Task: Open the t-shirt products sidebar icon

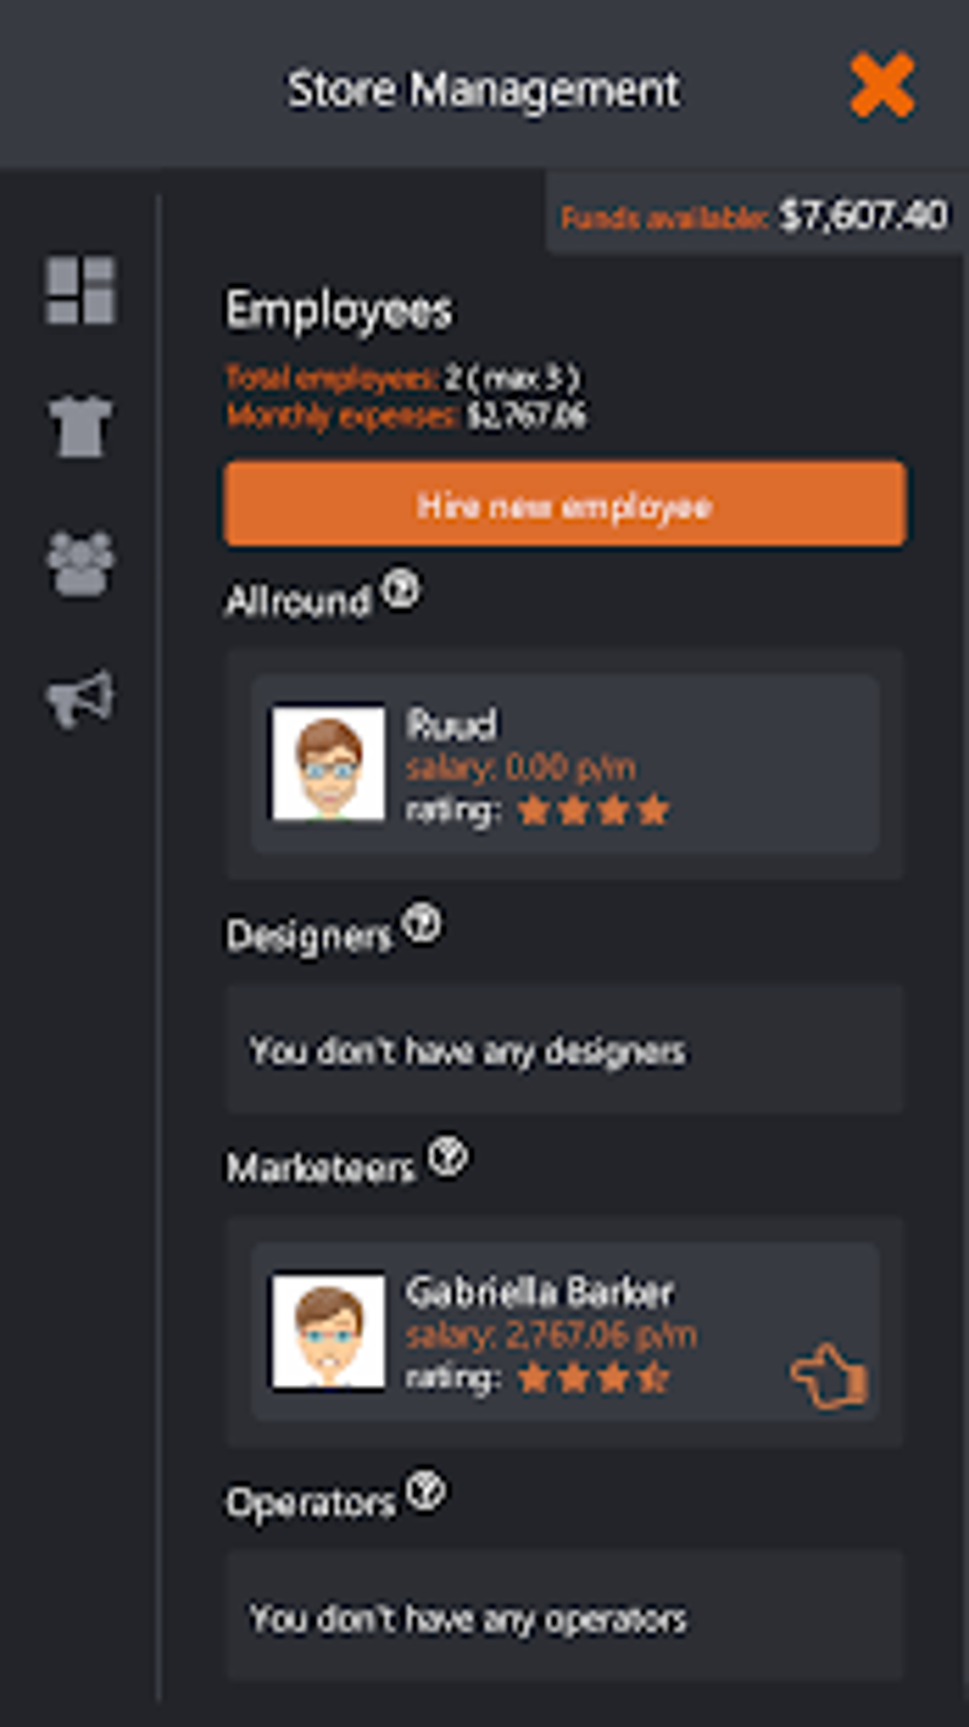Action: coord(81,426)
